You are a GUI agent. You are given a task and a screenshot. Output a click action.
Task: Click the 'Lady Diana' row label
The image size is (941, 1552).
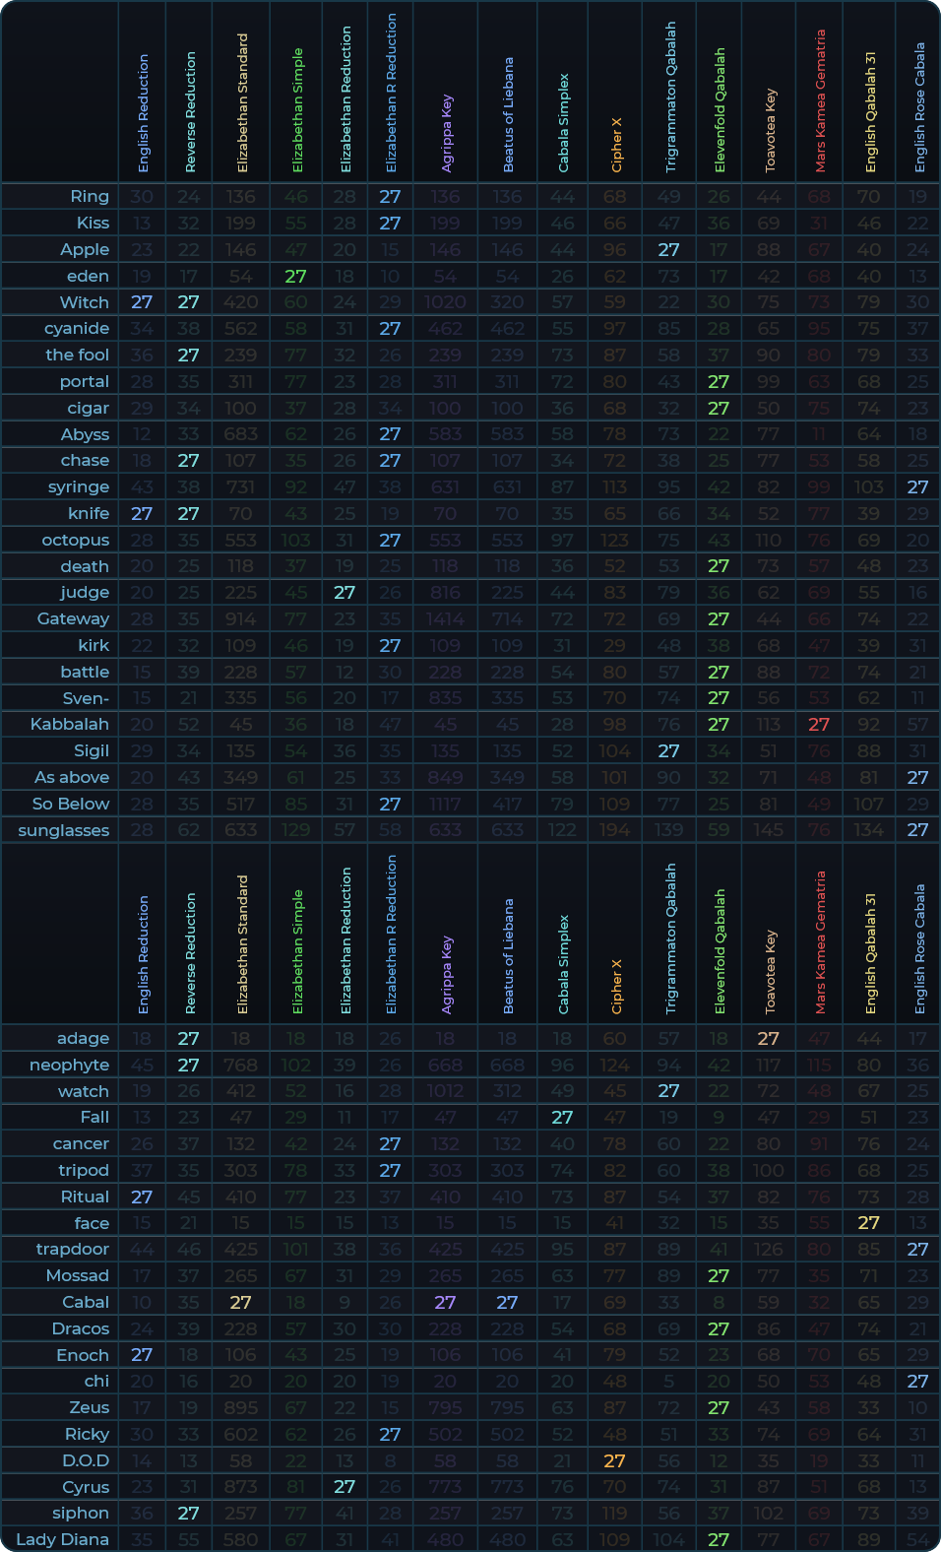63,1539
